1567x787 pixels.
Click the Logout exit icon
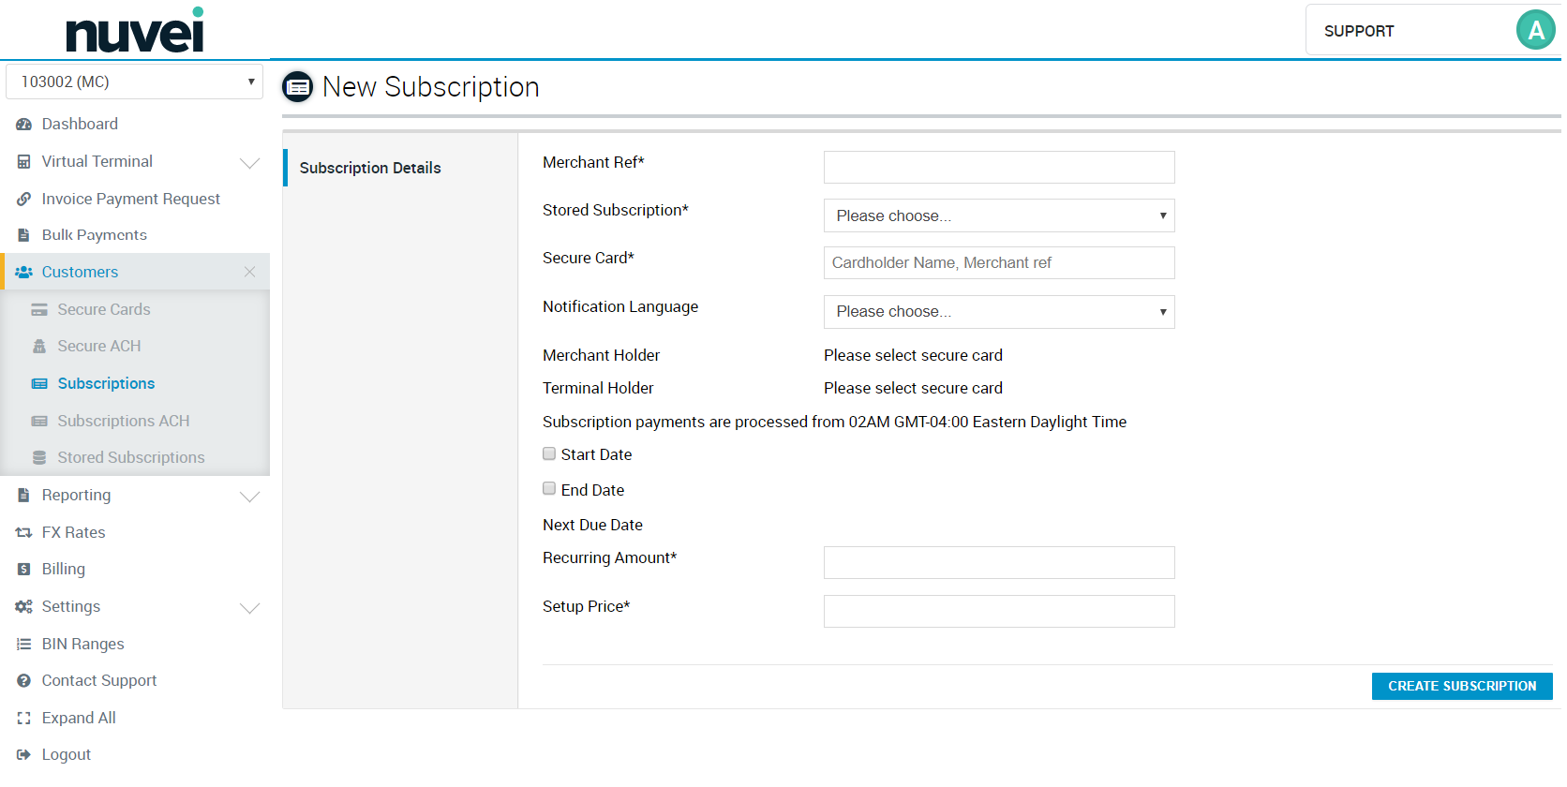click(24, 755)
